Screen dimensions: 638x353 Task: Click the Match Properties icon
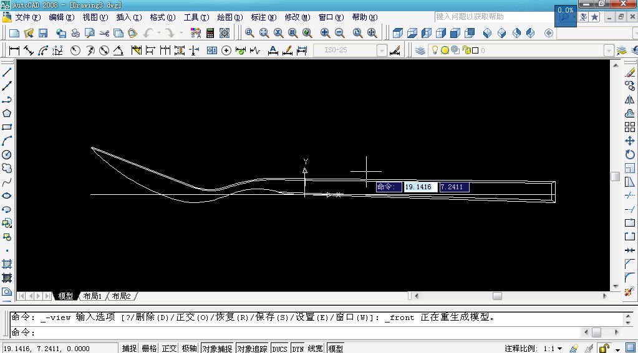pyautogui.click(x=196, y=34)
